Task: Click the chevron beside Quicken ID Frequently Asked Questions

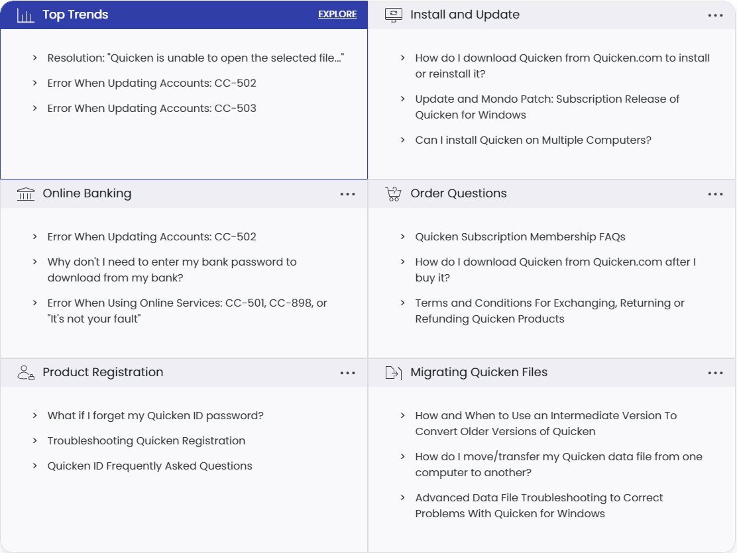Action: tap(34, 466)
